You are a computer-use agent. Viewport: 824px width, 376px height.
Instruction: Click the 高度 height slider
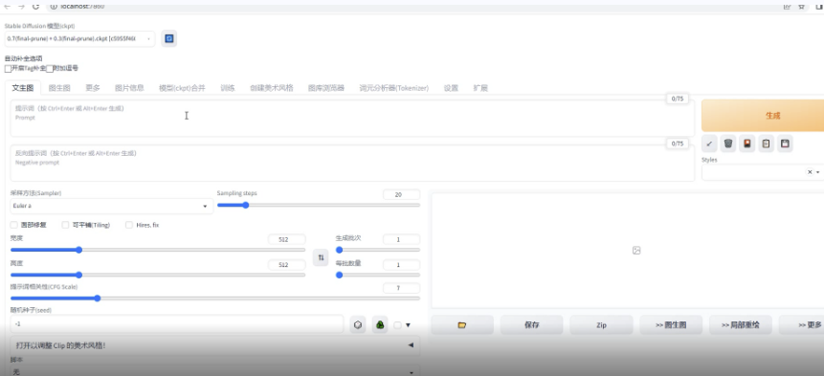(158, 275)
